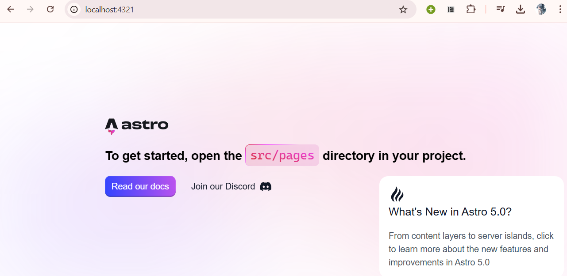Reload the localhost page
Viewport: 567px width, 276px height.
pos(50,9)
